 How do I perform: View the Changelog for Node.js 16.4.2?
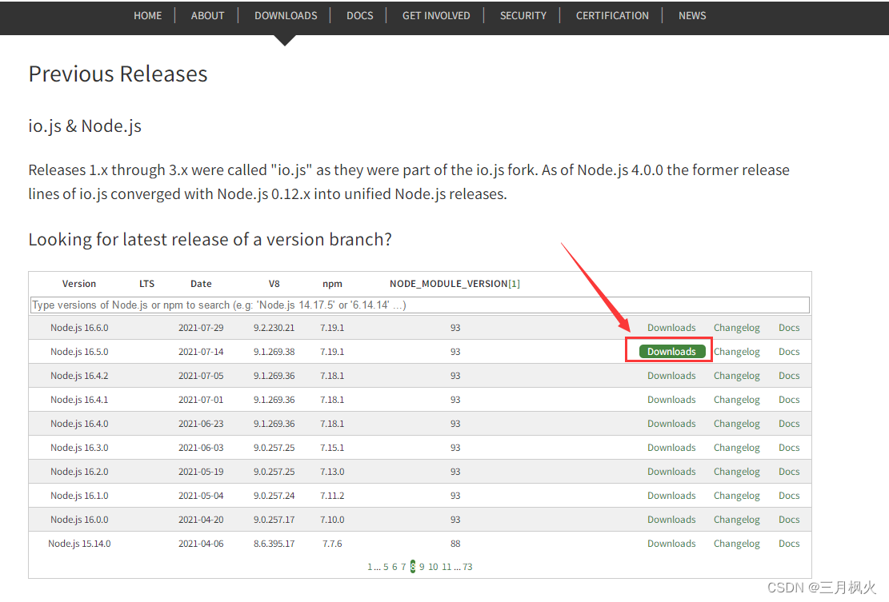(x=736, y=376)
